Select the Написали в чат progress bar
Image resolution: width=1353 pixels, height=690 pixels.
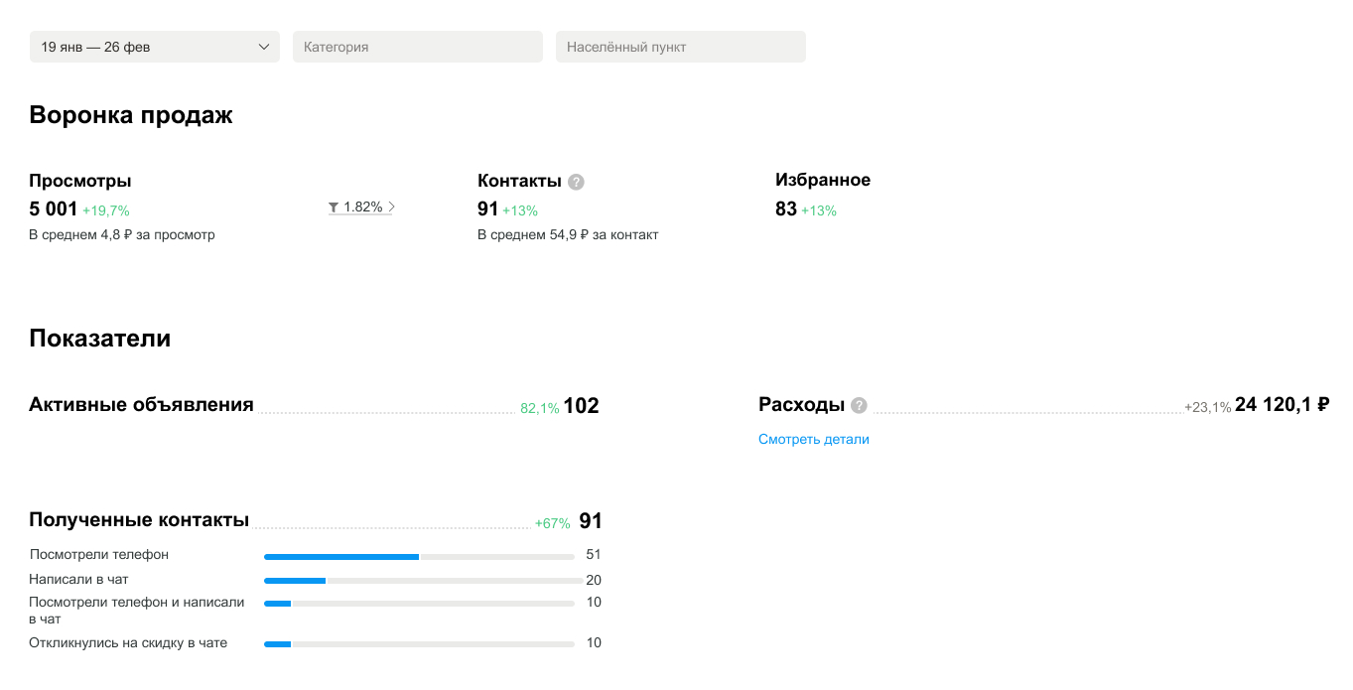click(422, 581)
